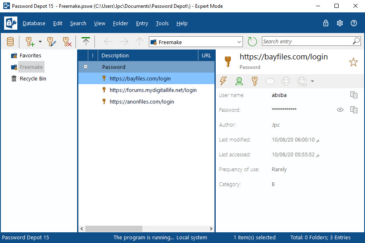The width and height of the screenshot is (365, 243).
Task: Select the bayfiles.com login entry
Action: [x=146, y=78]
